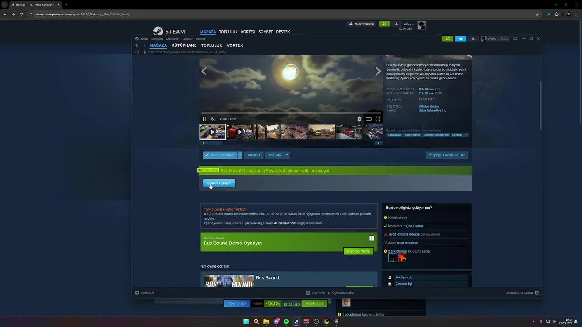
Task: Open Çok Olumlu recent reviews link
Action: [x=426, y=89]
